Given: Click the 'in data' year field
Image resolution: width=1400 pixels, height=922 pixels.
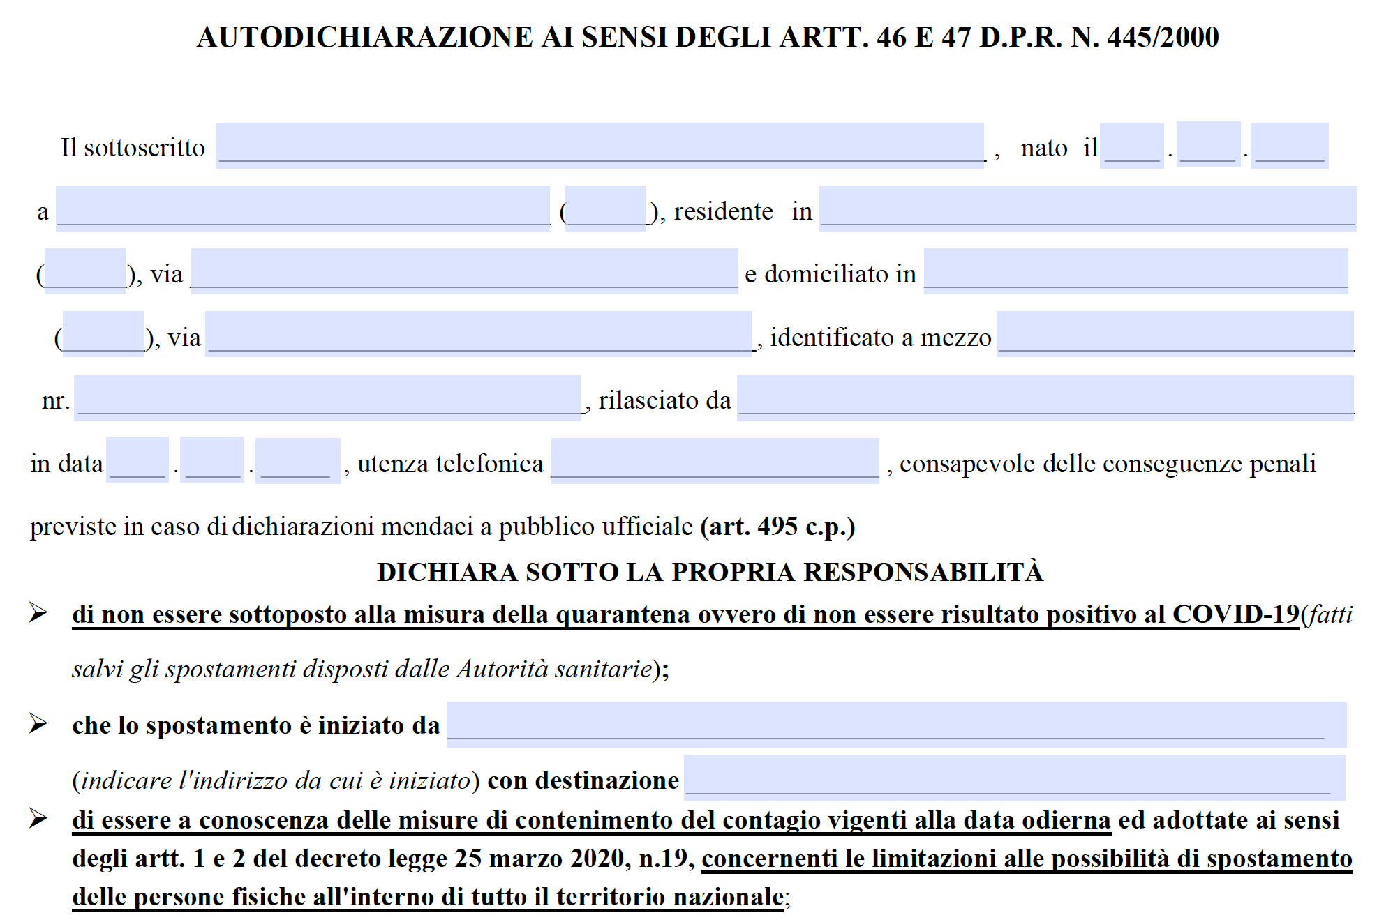Looking at the screenshot, I should 297,460.
